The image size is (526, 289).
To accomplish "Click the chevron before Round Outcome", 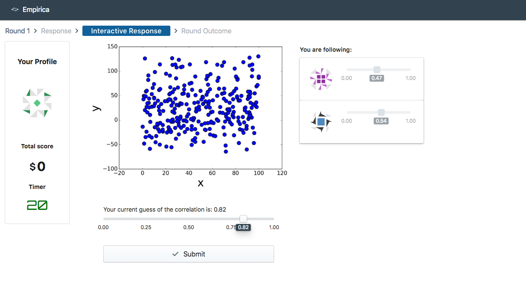I will tap(176, 31).
